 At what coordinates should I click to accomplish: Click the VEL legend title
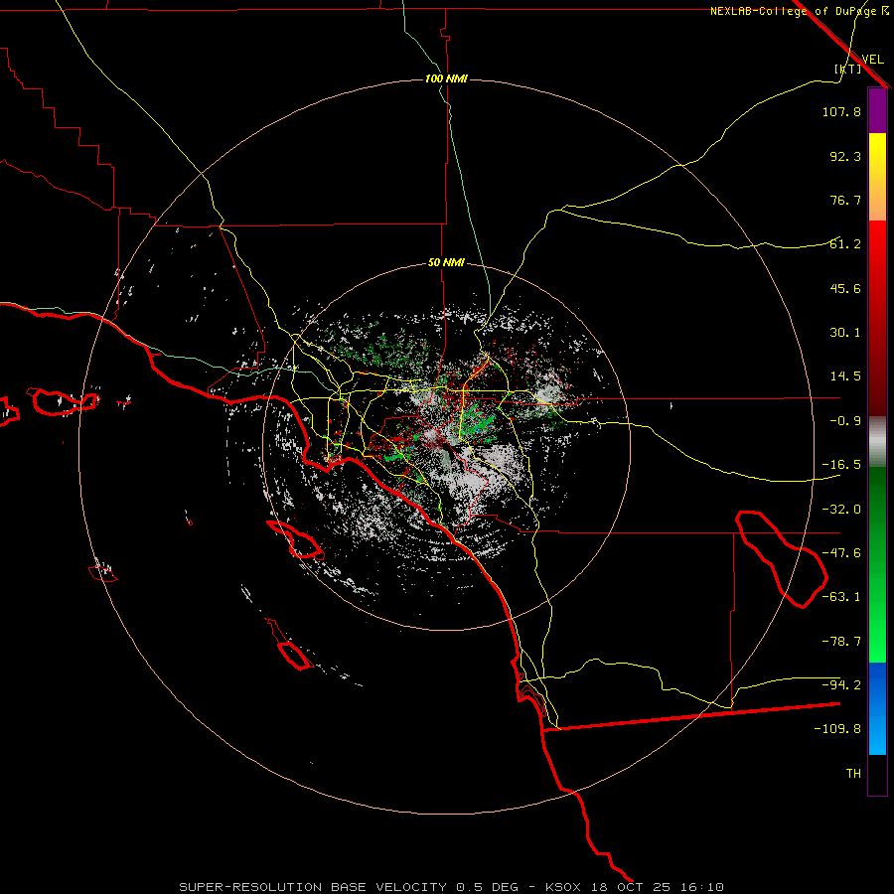(x=872, y=60)
